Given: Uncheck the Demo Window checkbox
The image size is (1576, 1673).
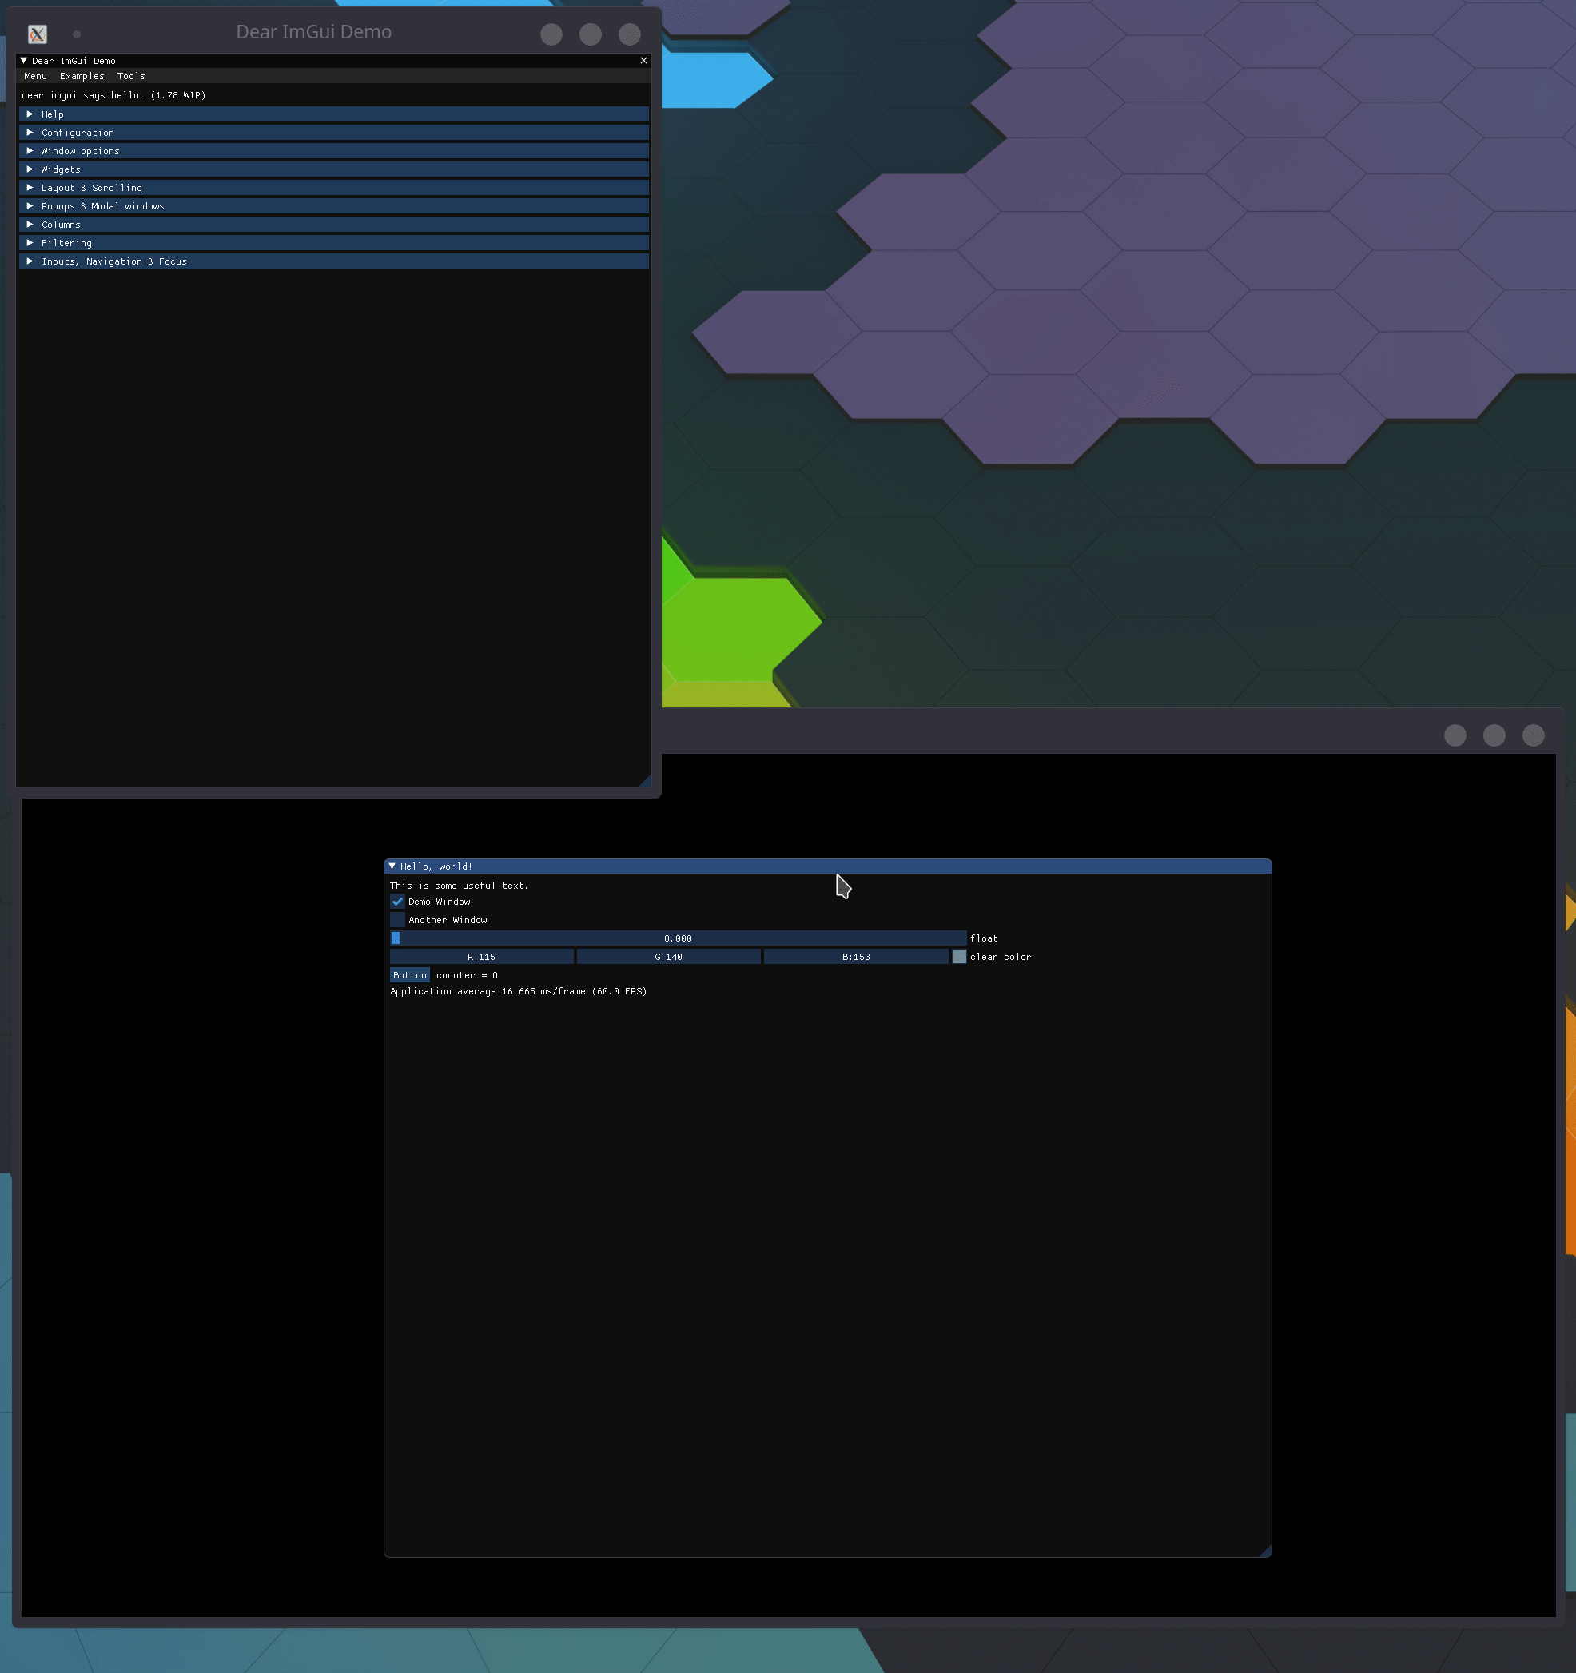Looking at the screenshot, I should tap(398, 902).
